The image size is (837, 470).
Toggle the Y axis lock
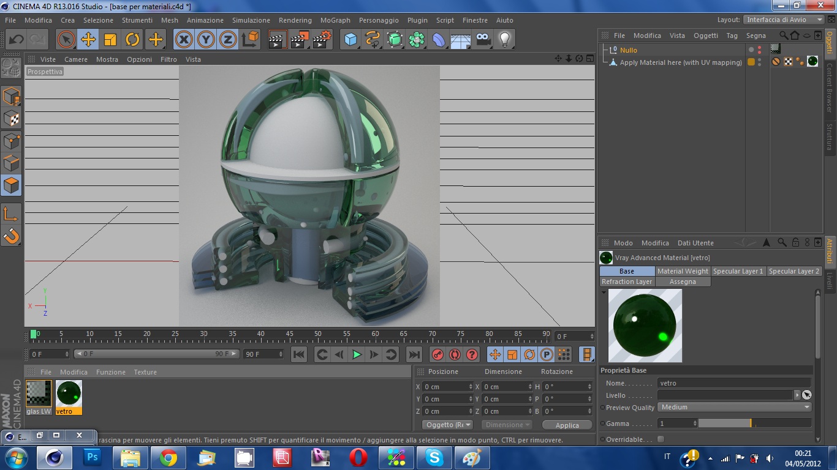206,40
